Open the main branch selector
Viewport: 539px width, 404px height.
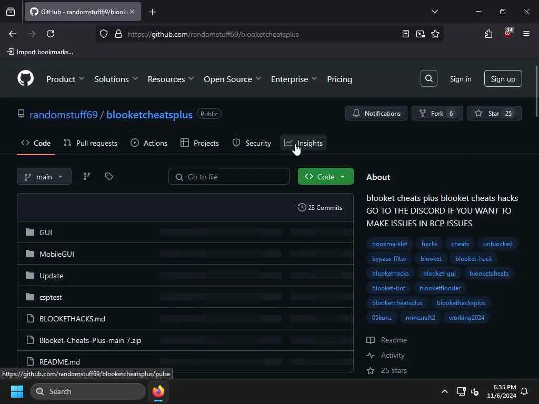click(x=44, y=176)
